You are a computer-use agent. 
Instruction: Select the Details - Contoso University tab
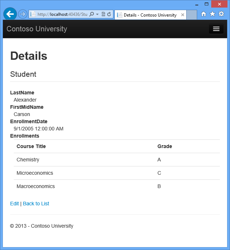[x=150, y=15]
